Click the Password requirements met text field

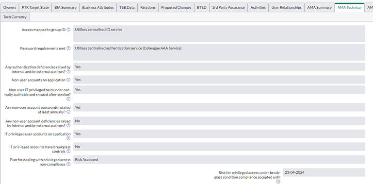click(219, 52)
